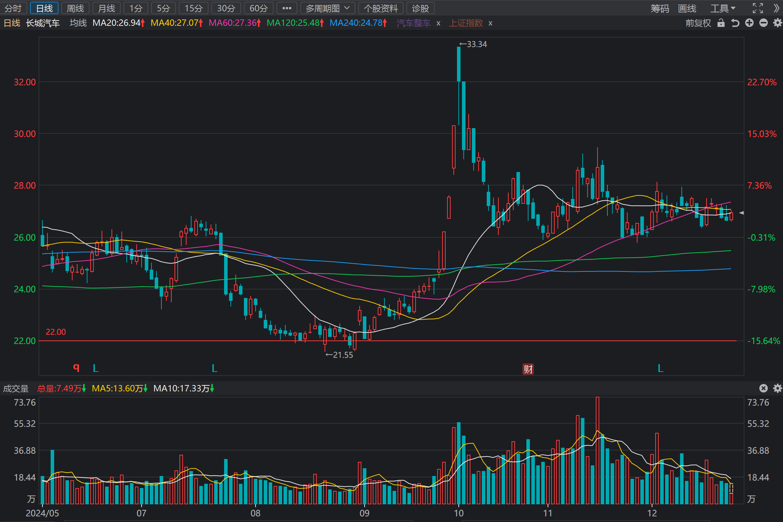Click the double-chevron icon at the top right
Viewport: 783px width, 522px height.
[x=777, y=8]
